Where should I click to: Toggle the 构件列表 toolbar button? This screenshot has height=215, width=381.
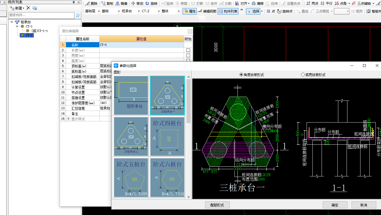(228, 11)
